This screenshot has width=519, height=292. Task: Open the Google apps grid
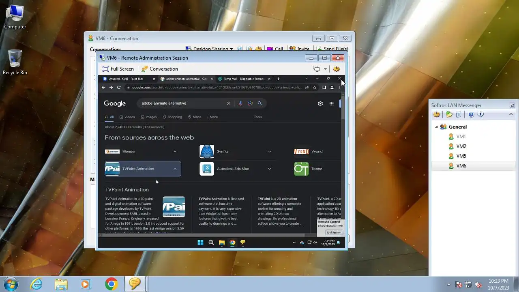coord(331,103)
